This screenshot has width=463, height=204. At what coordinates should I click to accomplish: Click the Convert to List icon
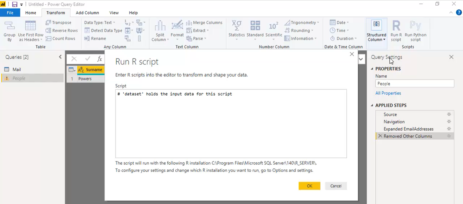[139, 38]
